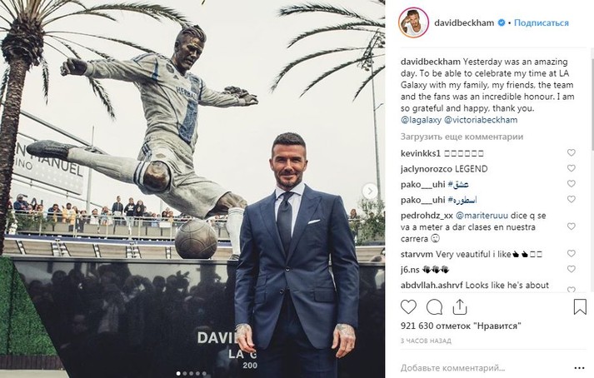Image resolution: width=594 pixels, height=378 pixels.
Task: Follow with the Подписаться button
Action: tap(542, 22)
